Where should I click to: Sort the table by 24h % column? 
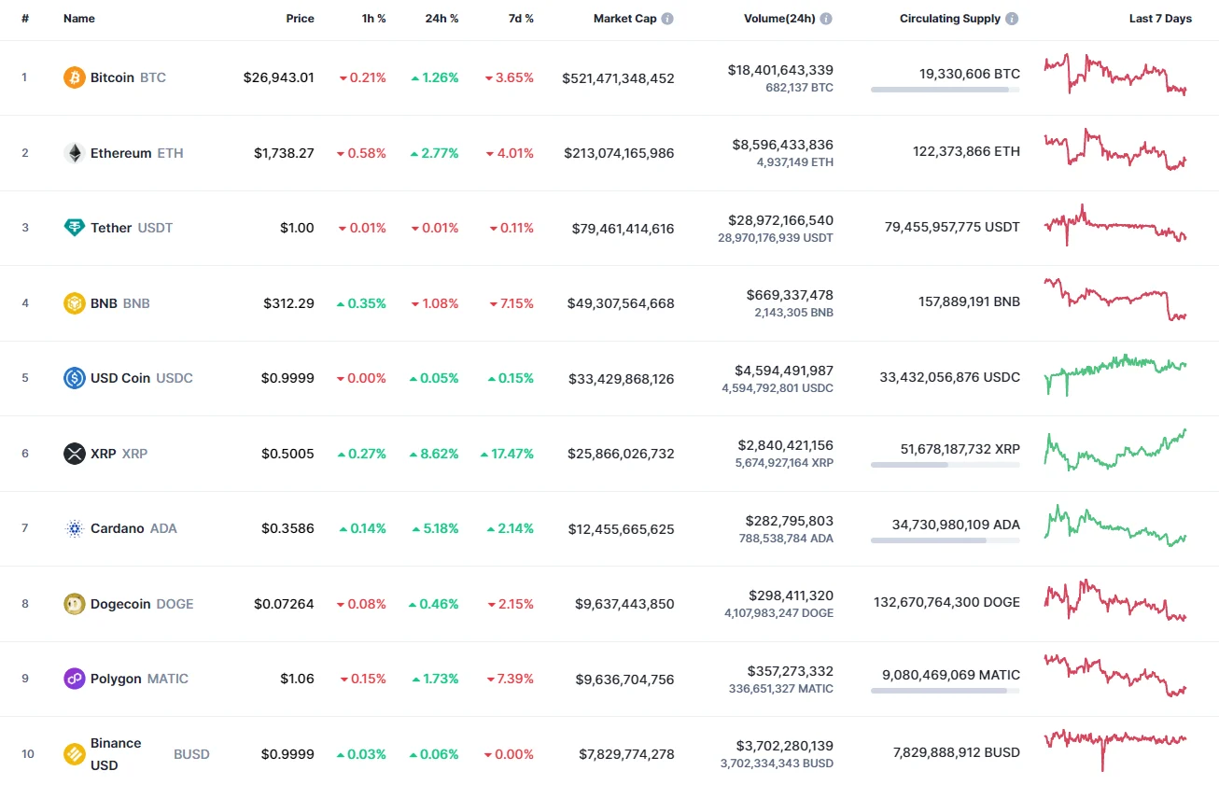[x=441, y=17]
